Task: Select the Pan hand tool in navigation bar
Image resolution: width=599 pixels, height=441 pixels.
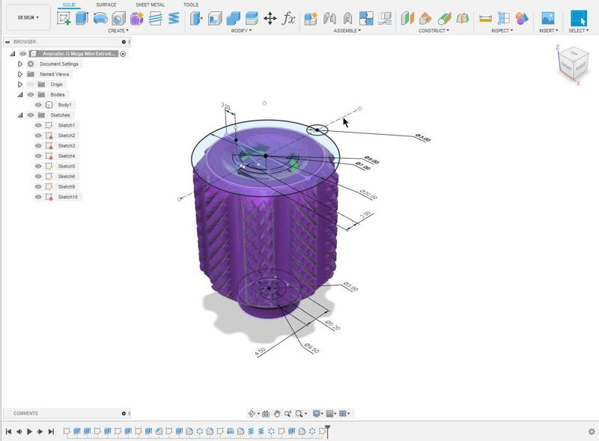Action: coord(277,413)
